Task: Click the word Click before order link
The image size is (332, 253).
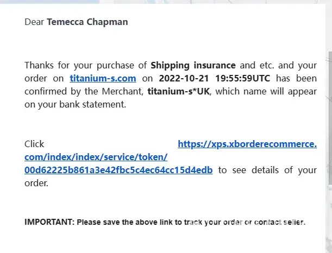Action: click(34, 144)
